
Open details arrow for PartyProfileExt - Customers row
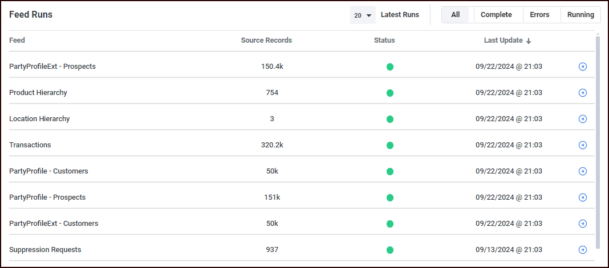click(x=582, y=224)
